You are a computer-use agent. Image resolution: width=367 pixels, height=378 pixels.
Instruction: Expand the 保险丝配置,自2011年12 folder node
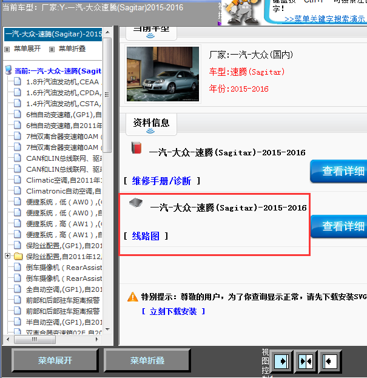(x=7, y=255)
